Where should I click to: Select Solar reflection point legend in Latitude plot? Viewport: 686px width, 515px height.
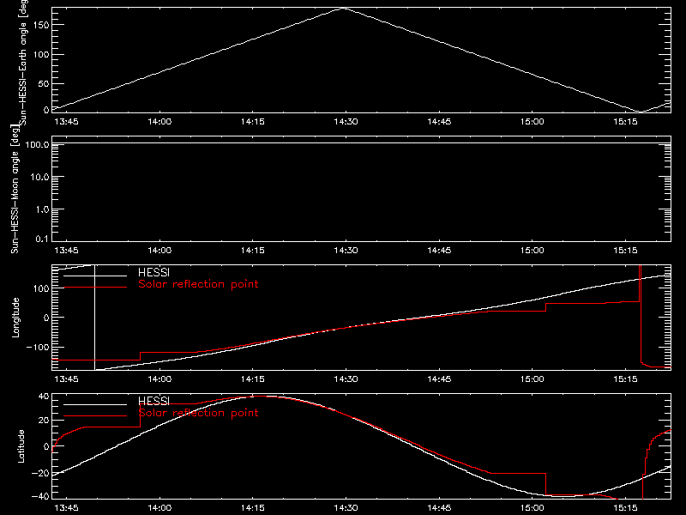(198, 413)
